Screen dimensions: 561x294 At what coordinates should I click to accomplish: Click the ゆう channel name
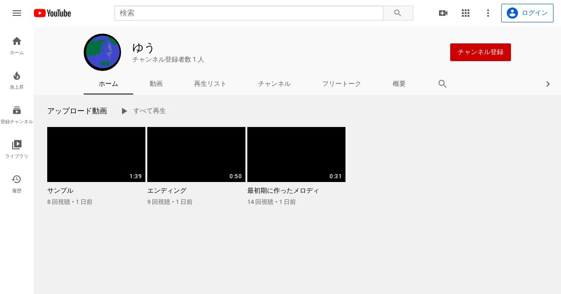point(144,48)
